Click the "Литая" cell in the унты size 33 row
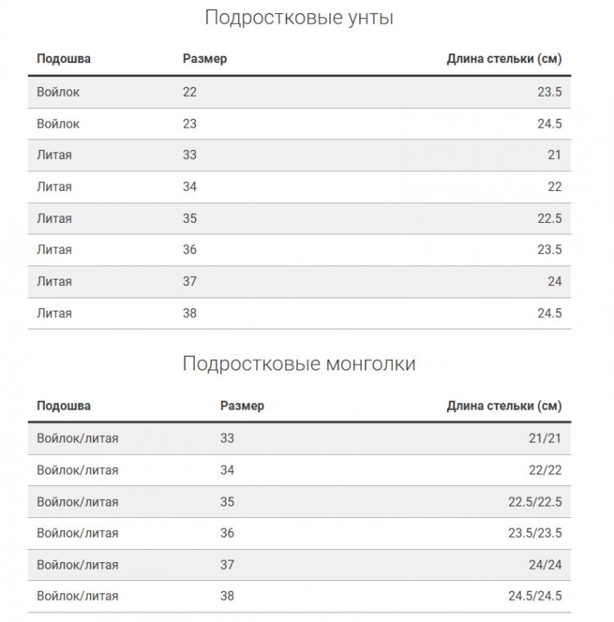Screen dimensions: 614x622 click(54, 155)
